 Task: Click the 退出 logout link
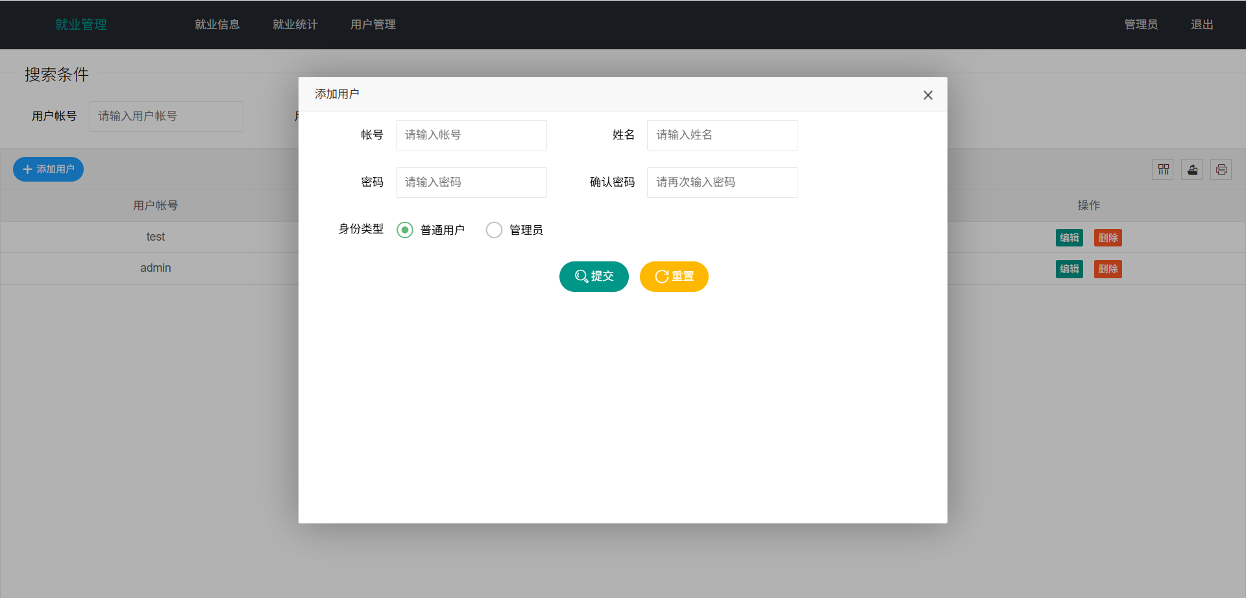(x=1201, y=25)
